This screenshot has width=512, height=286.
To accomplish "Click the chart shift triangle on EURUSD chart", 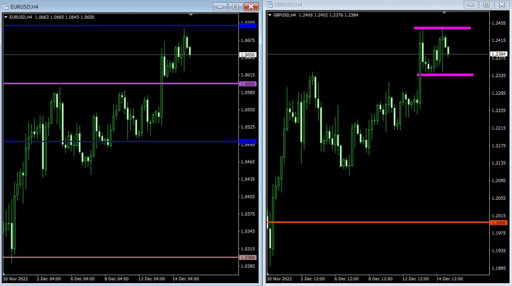I will tap(191, 14).
